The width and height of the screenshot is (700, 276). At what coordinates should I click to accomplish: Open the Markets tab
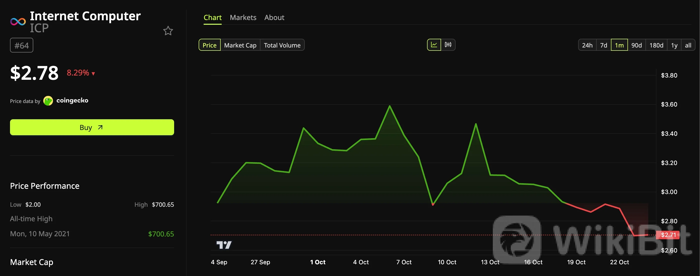pos(243,18)
